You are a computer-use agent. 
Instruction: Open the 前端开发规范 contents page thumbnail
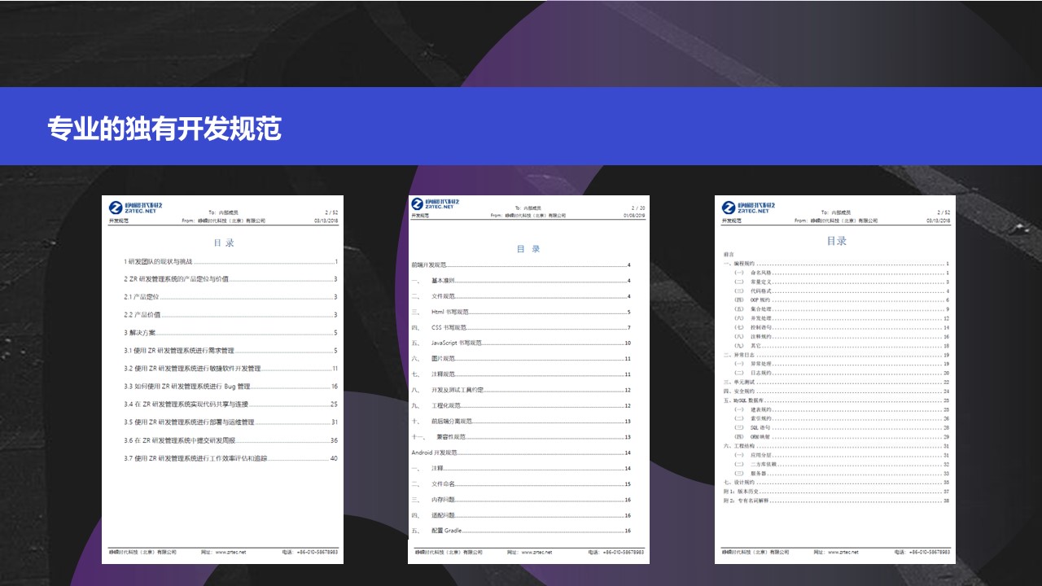pos(528,379)
